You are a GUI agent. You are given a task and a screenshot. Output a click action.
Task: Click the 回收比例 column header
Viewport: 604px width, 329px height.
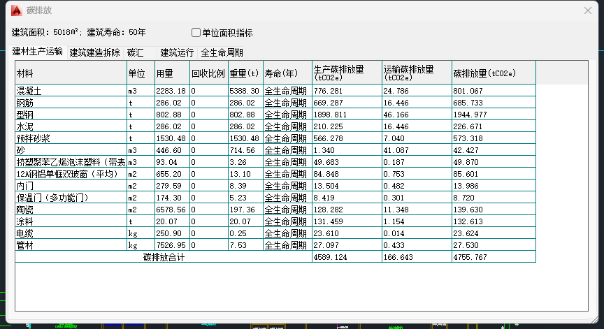(x=208, y=73)
